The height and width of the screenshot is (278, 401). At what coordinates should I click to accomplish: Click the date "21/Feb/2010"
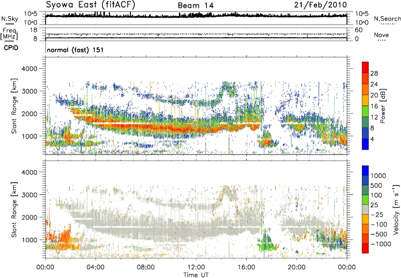pos(320,5)
